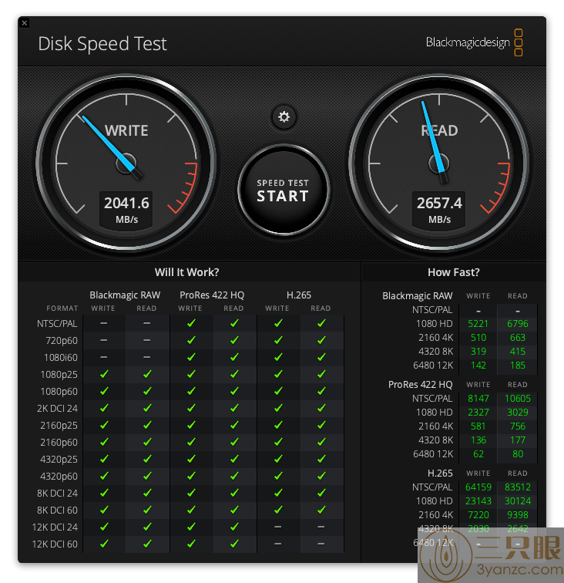Viewport: 564px width, 583px height.
Task: Click H.265 write checkmark for 1080p60
Action: 278,391
